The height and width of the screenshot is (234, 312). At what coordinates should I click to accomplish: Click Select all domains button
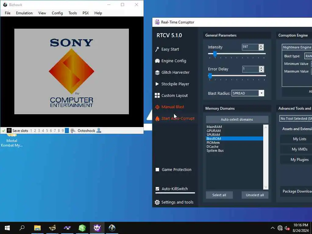click(x=219, y=195)
